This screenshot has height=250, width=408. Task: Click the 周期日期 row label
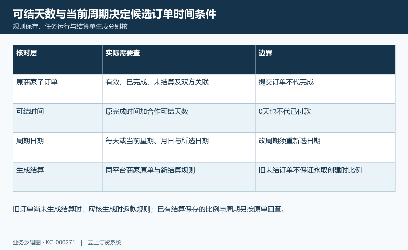coord(57,147)
